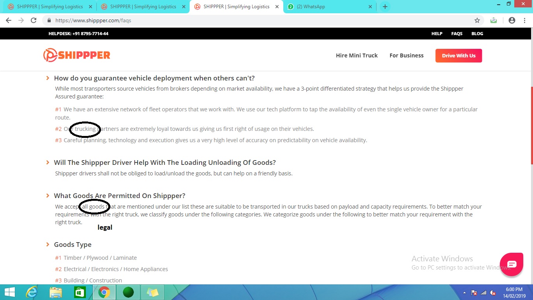Click the Windows Start button
Viewport: 533px width, 300px height.
point(9,292)
